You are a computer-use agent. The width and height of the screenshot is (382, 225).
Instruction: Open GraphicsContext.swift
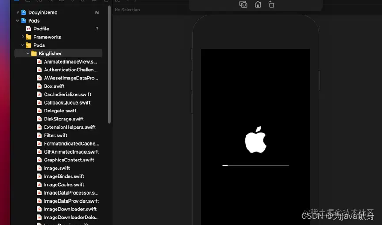(x=69, y=160)
